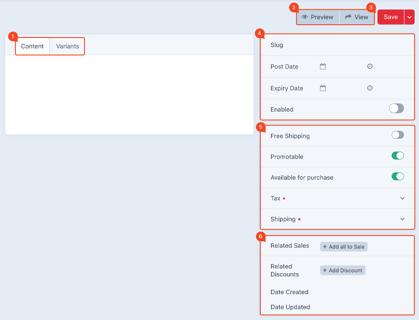Open the Save options arrow menu

point(409,17)
